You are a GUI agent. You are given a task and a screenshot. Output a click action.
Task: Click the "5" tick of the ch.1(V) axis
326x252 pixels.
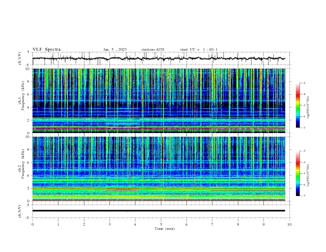28,52
